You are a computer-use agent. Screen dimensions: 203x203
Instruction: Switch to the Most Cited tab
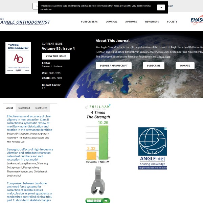click(x=41, y=108)
